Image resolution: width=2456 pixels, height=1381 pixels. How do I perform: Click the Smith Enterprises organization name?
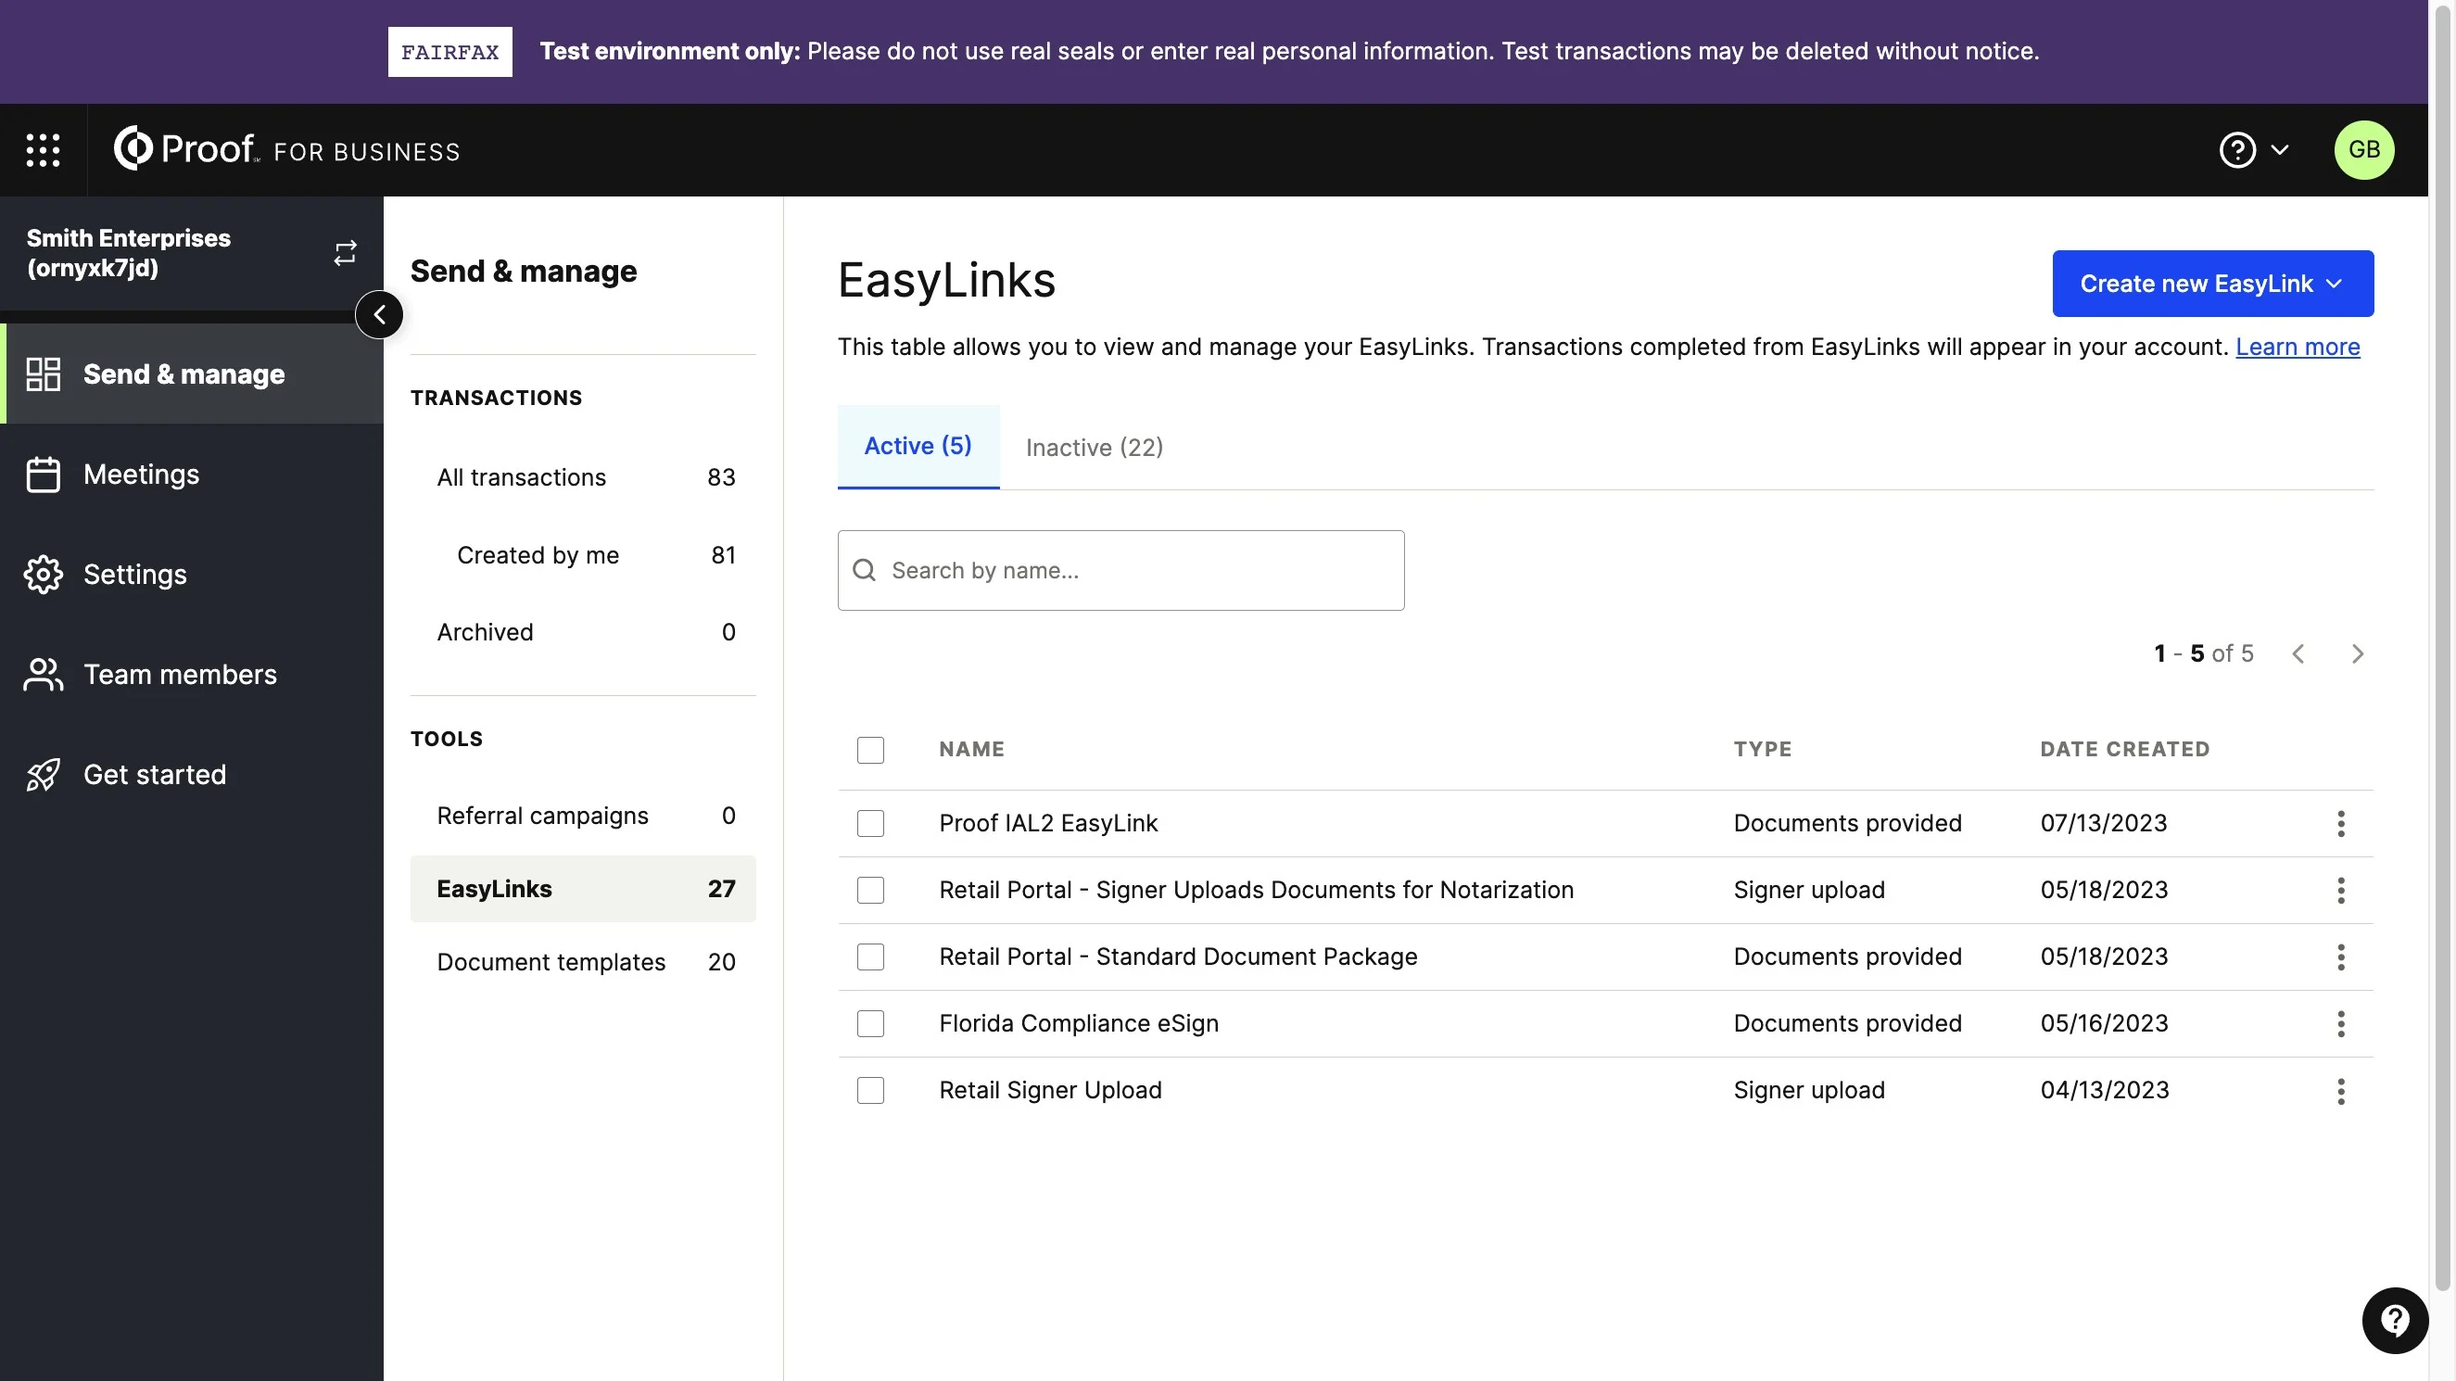click(129, 253)
